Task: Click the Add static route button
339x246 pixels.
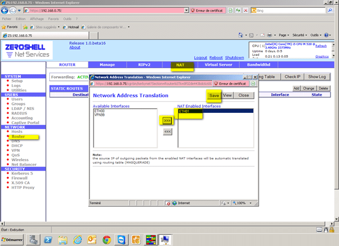Action: coord(296,88)
